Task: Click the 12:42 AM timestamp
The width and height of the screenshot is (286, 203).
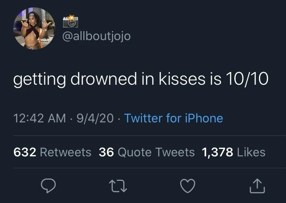Action: pos(39,118)
